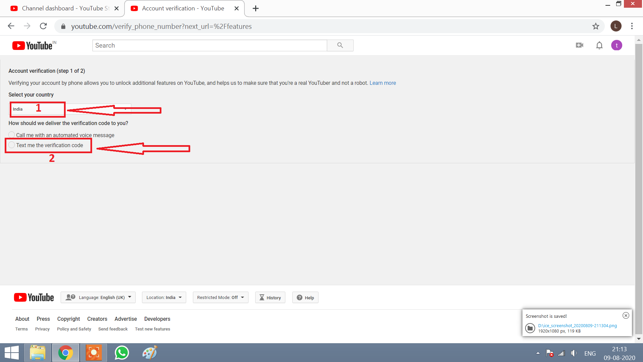Reload the page with refresh icon
The image size is (643, 362).
[43, 26]
